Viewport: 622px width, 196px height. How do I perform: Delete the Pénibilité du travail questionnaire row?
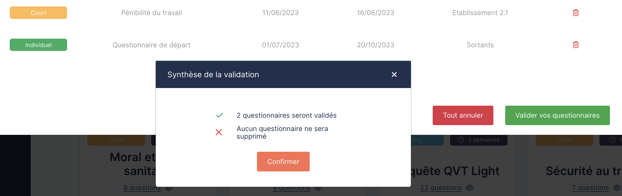point(576,13)
